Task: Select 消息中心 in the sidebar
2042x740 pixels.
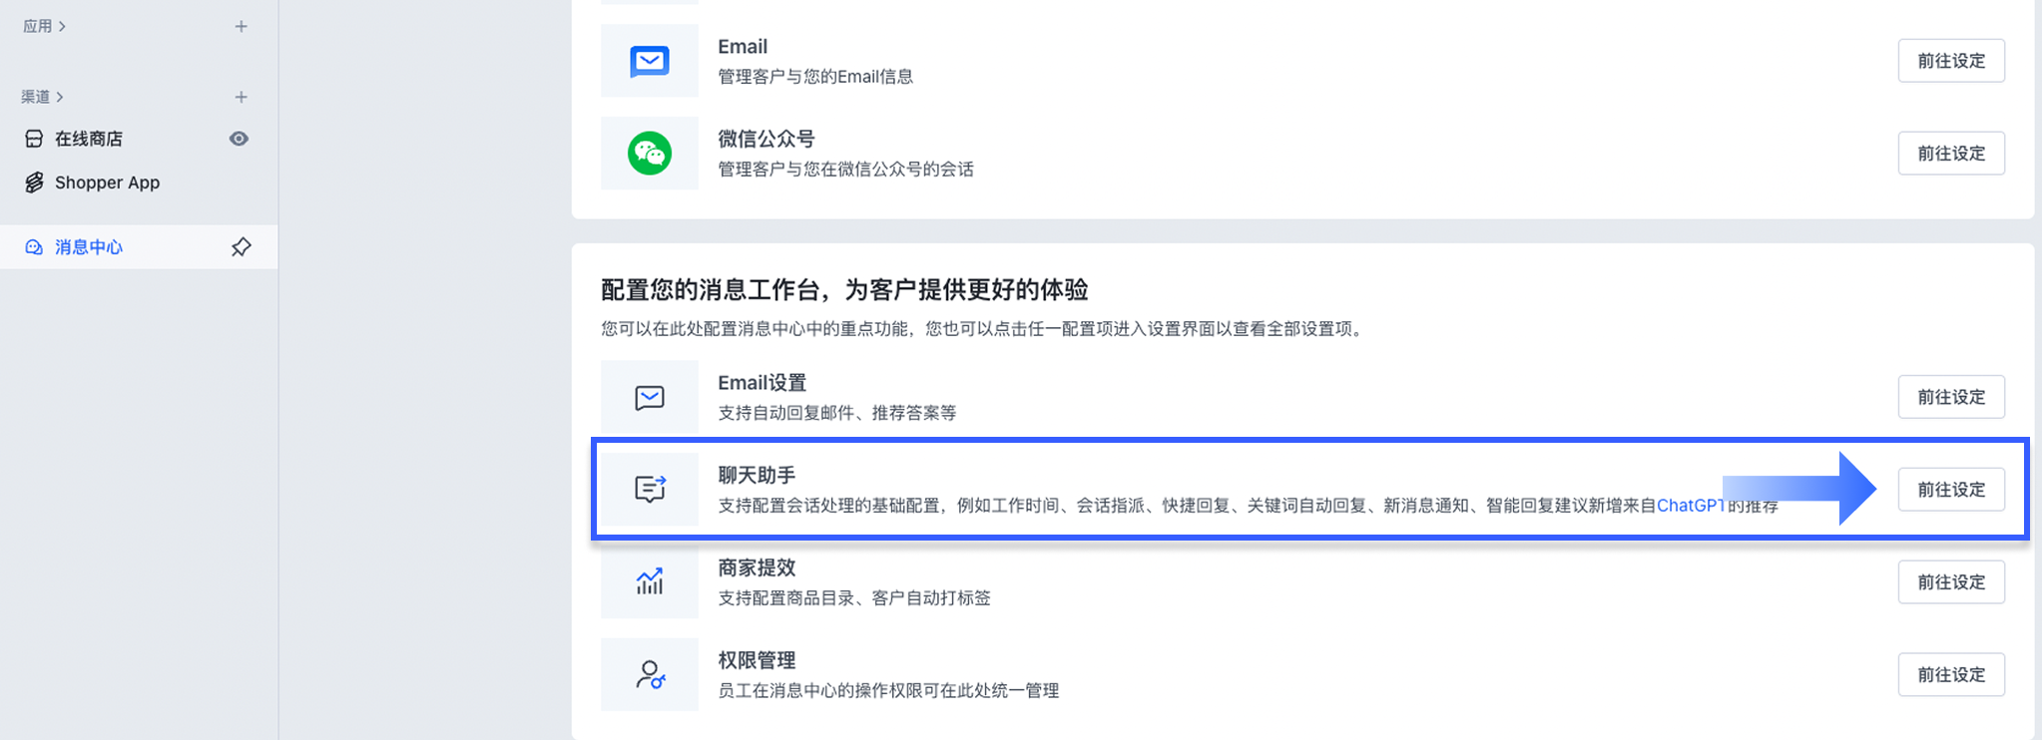Action: point(88,246)
